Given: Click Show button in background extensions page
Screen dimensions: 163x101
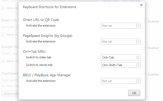Looking at the screenshot, I should [x=10, y=93].
